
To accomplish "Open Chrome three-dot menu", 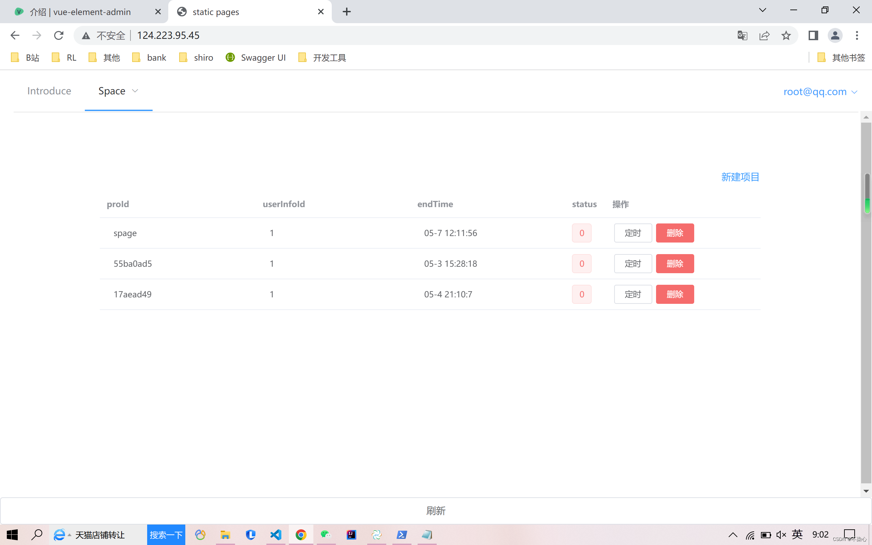I will tap(857, 35).
